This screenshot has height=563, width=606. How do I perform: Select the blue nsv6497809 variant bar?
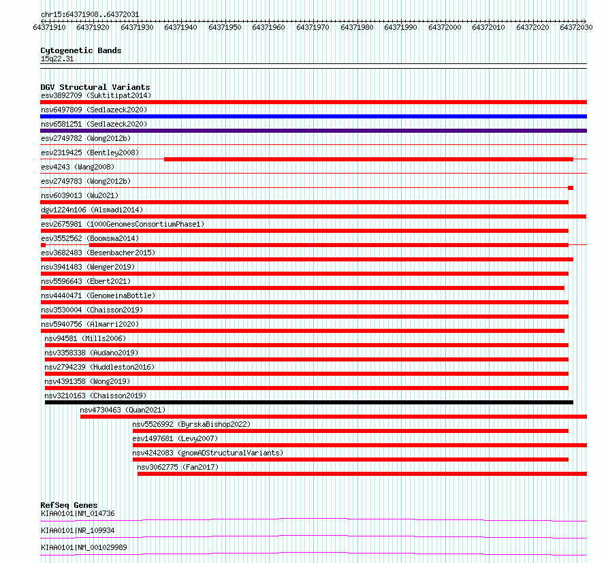[313, 116]
